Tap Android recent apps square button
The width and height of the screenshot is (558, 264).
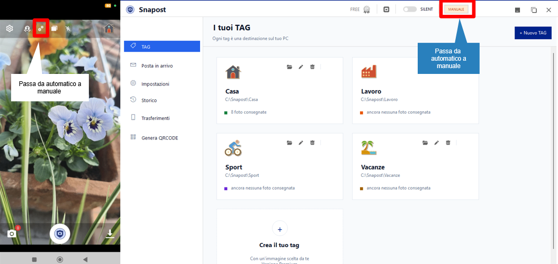tap(34, 259)
